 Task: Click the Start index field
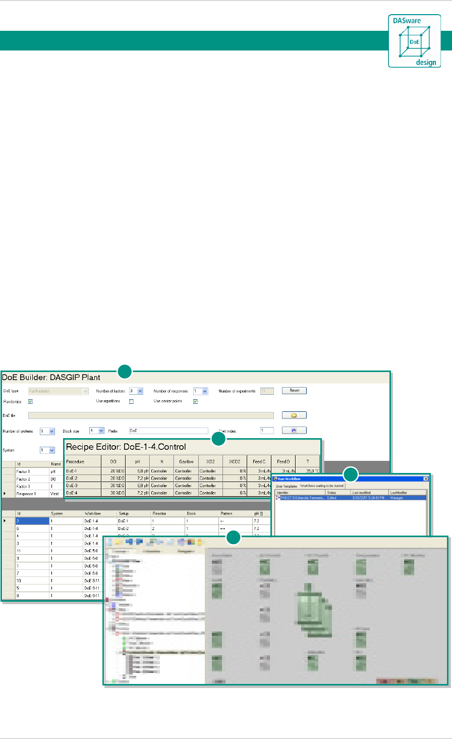pyautogui.click(x=267, y=431)
